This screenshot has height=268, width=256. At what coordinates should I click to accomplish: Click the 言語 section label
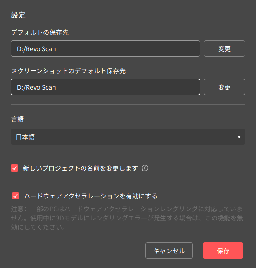(17, 119)
